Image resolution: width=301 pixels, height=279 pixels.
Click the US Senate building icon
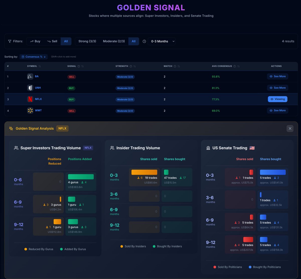pyautogui.click(x=208, y=148)
